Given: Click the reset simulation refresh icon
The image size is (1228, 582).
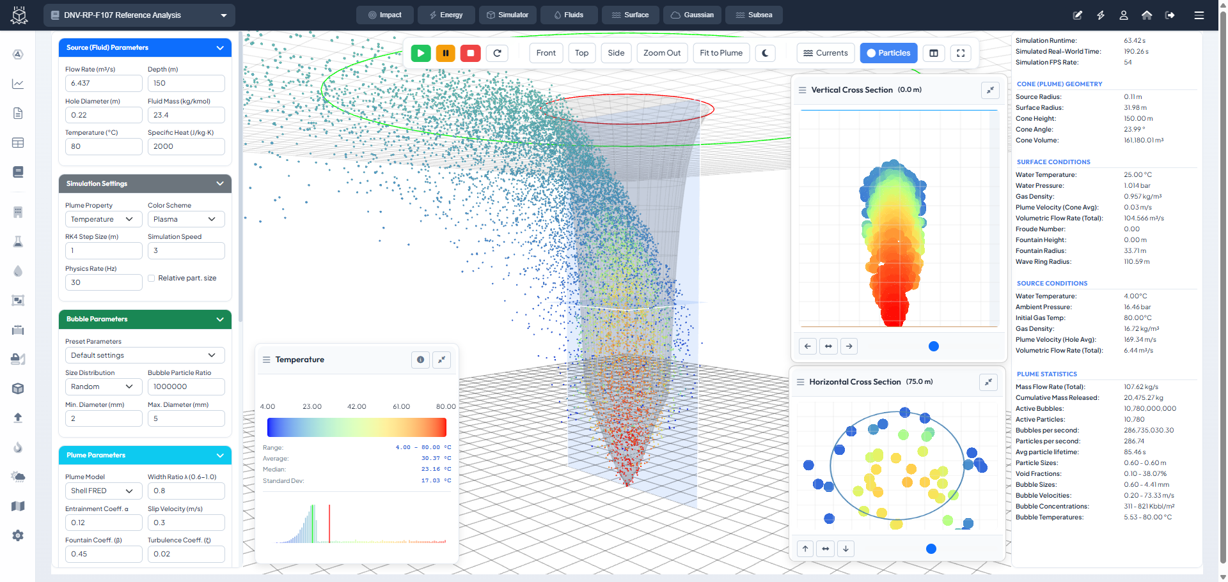Looking at the screenshot, I should click(497, 53).
